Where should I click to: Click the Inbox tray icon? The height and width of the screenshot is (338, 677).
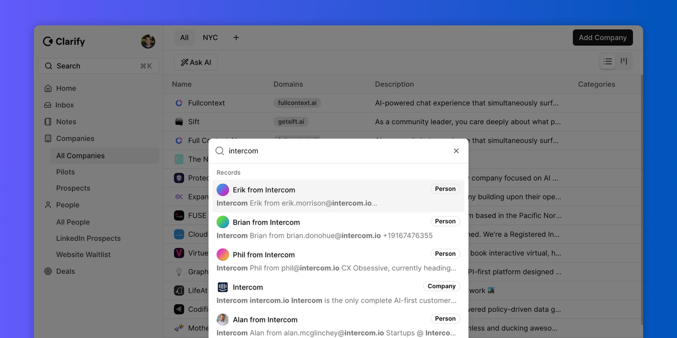pos(48,105)
